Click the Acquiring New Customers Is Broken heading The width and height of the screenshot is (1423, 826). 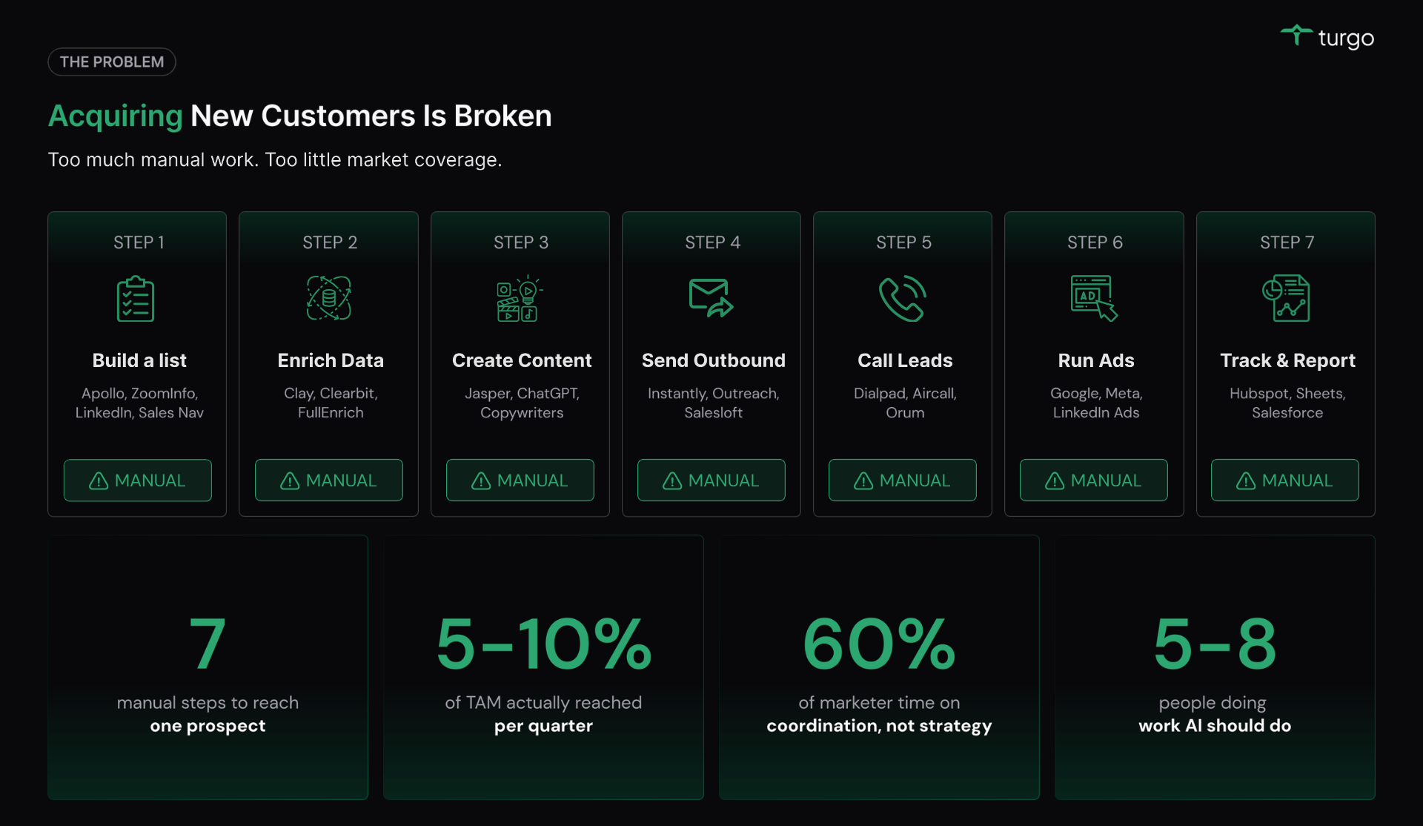pos(299,116)
